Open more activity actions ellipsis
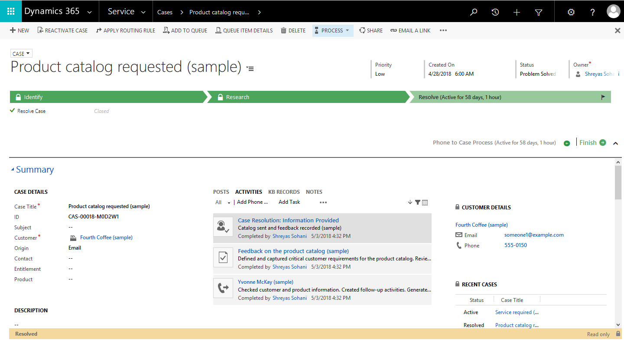The image size is (624, 340). coord(323,202)
